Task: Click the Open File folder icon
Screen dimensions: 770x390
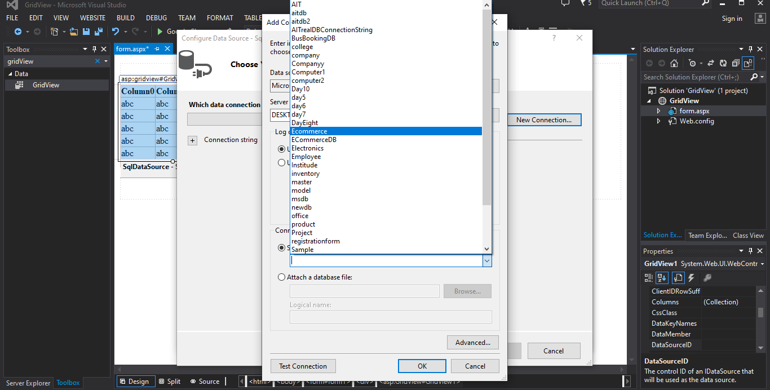Action: point(74,32)
